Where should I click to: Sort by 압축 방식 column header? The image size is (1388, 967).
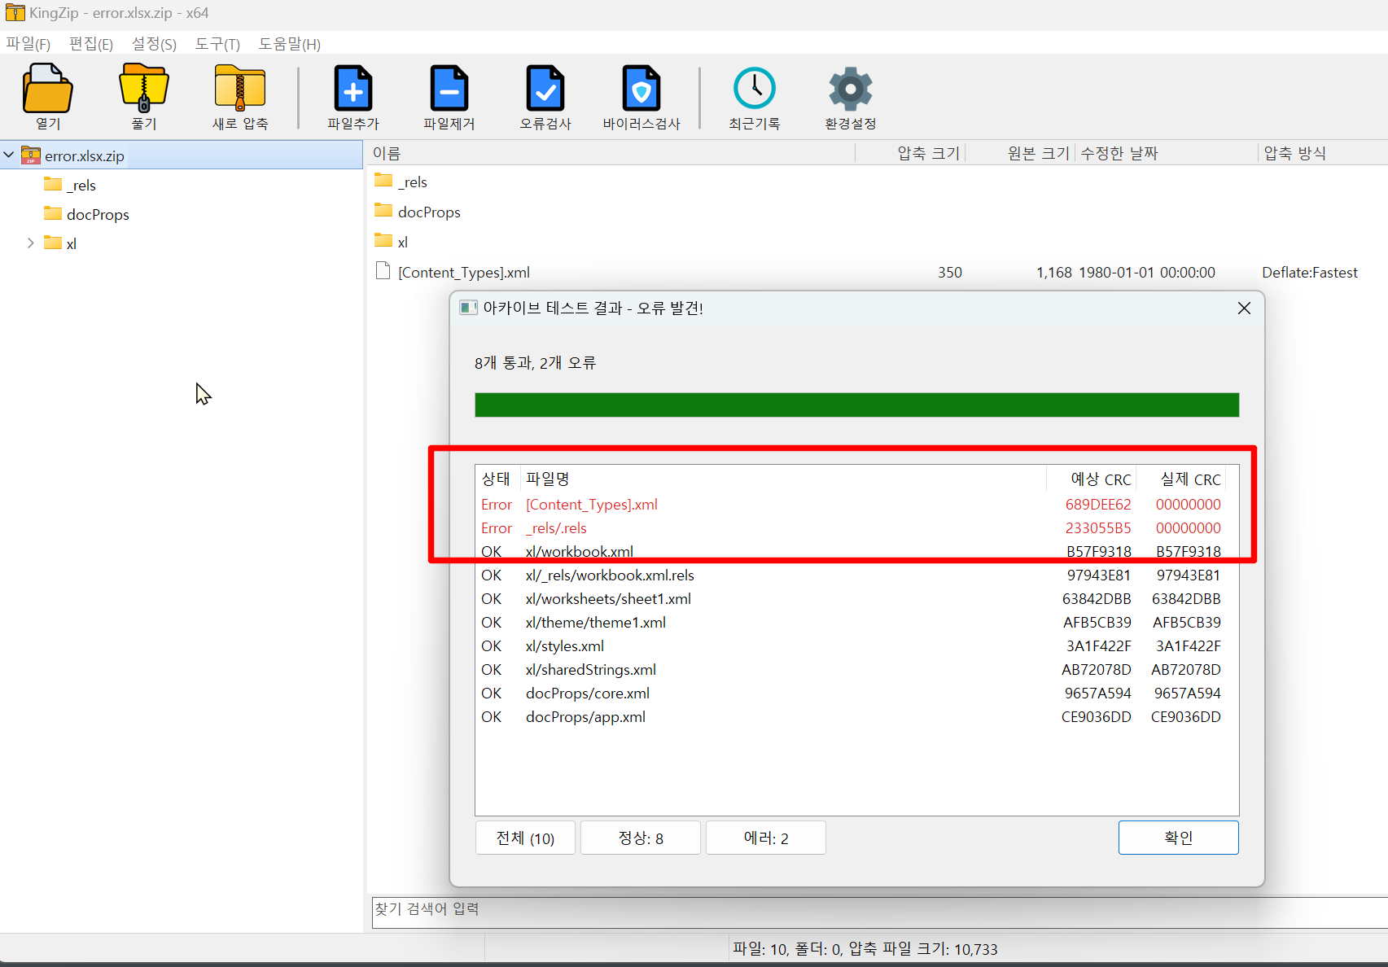pos(1322,153)
